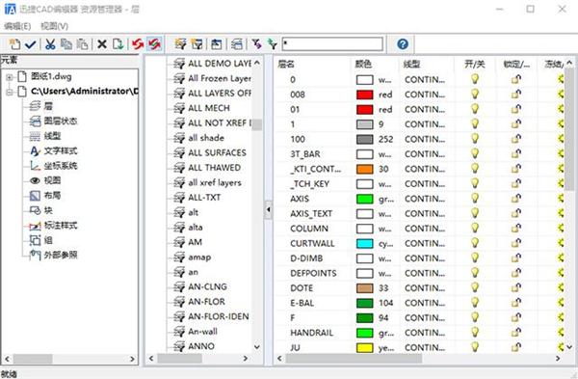The width and height of the screenshot is (578, 379).
Task: Toggle lock icon for AXIS layer
Action: [516, 199]
